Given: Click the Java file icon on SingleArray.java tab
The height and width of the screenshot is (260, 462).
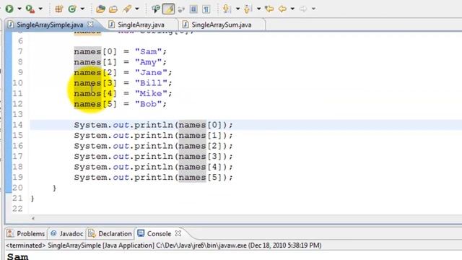Looking at the screenshot, I should coord(111,25).
